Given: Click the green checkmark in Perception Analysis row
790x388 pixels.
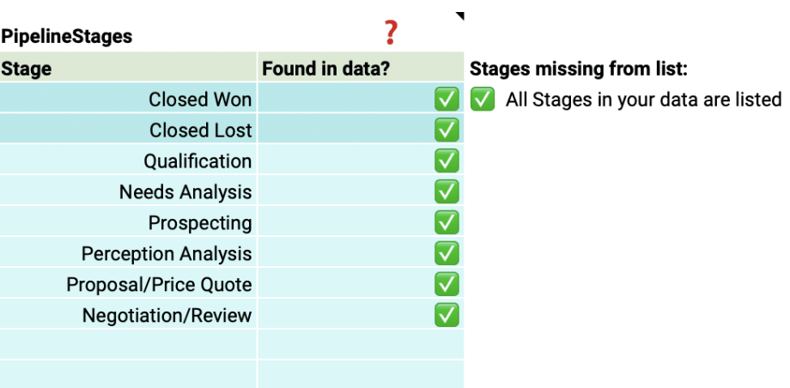Looking at the screenshot, I should 447,254.
